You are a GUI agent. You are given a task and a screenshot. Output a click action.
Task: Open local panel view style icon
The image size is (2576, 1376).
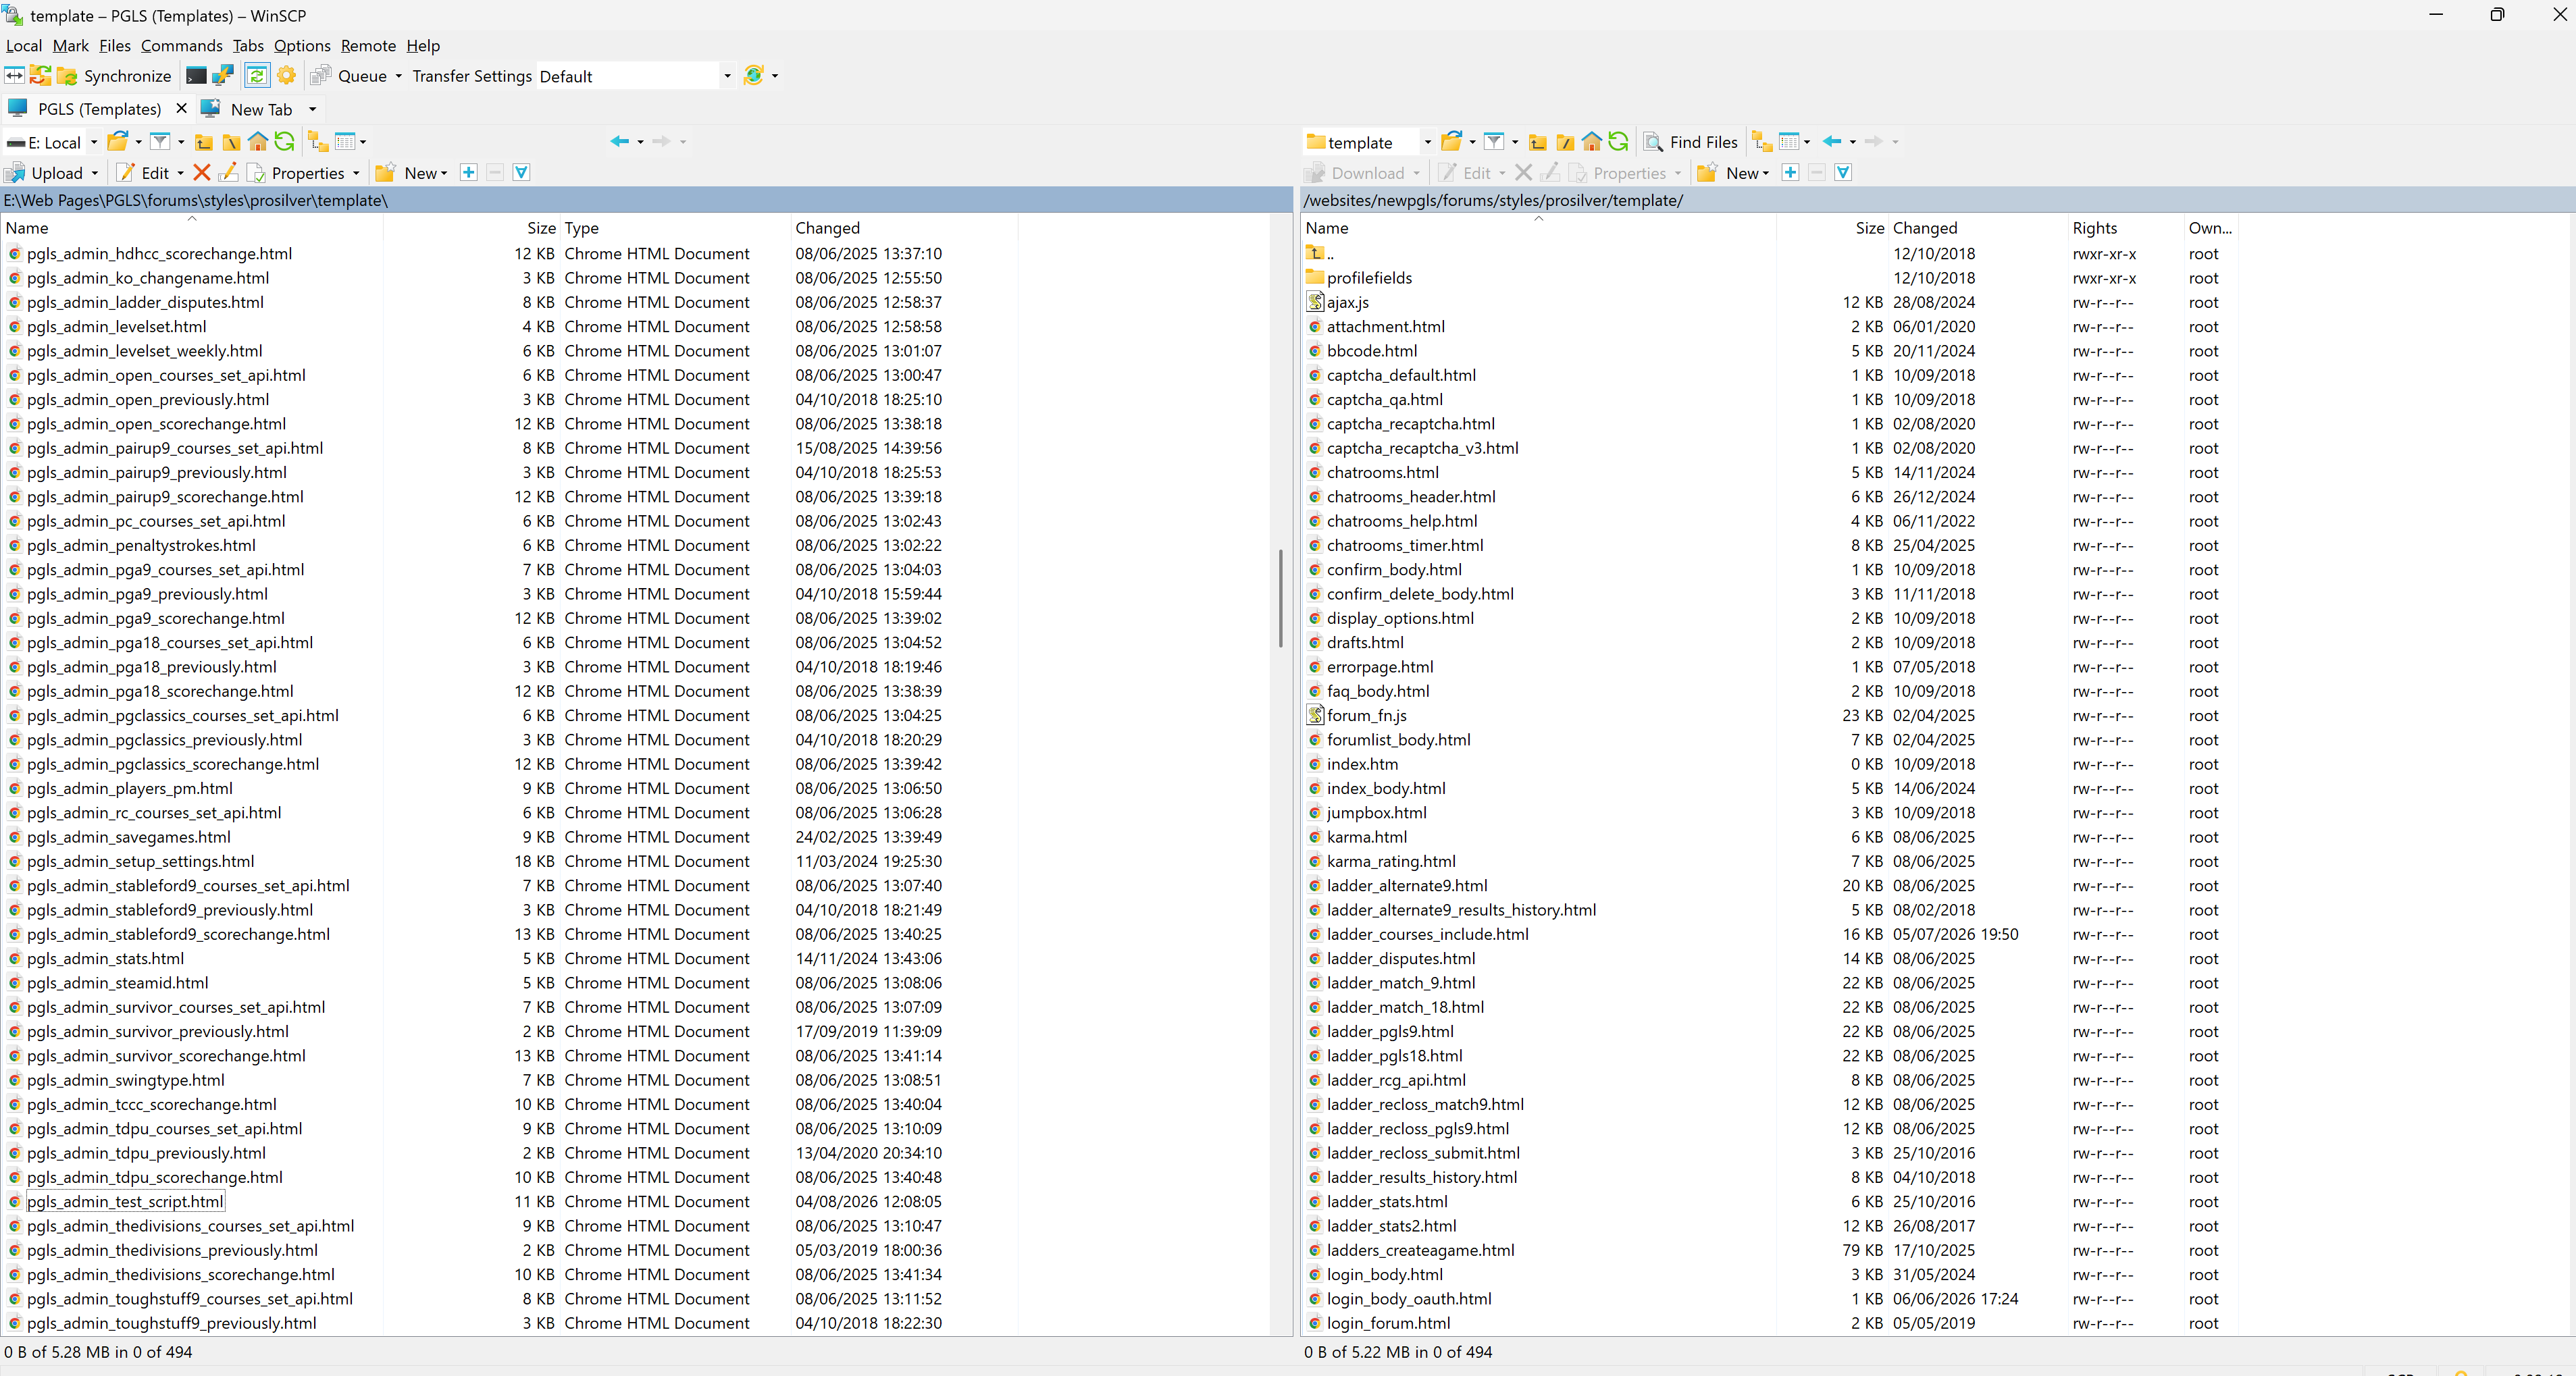(x=345, y=141)
